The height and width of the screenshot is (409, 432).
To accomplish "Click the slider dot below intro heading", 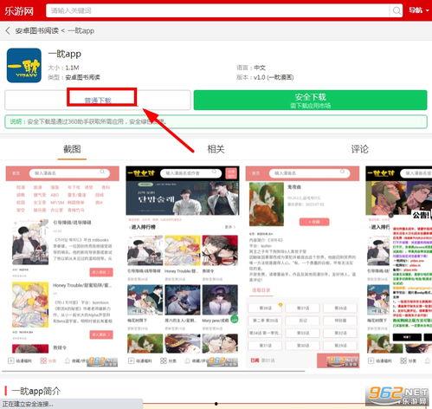I will (x=216, y=404).
